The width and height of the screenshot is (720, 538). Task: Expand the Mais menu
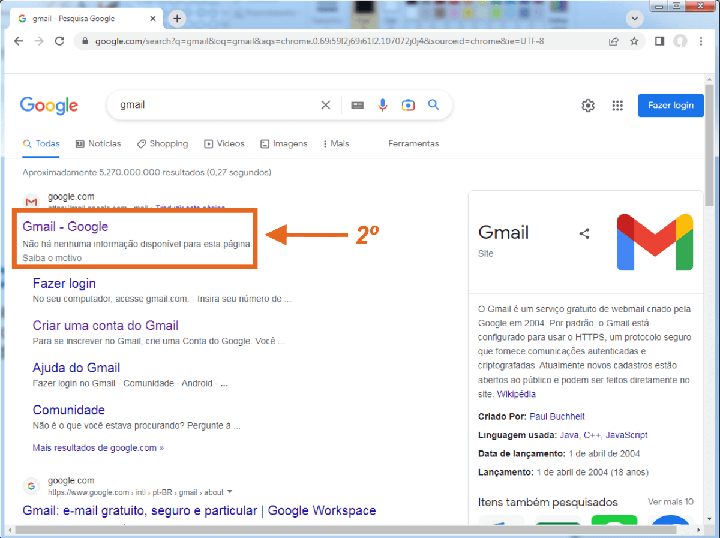click(x=336, y=144)
